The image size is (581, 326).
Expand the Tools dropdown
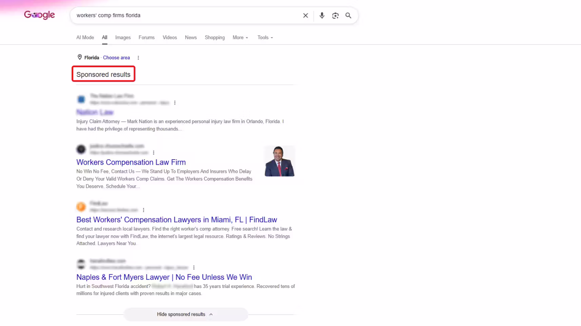coord(265,37)
